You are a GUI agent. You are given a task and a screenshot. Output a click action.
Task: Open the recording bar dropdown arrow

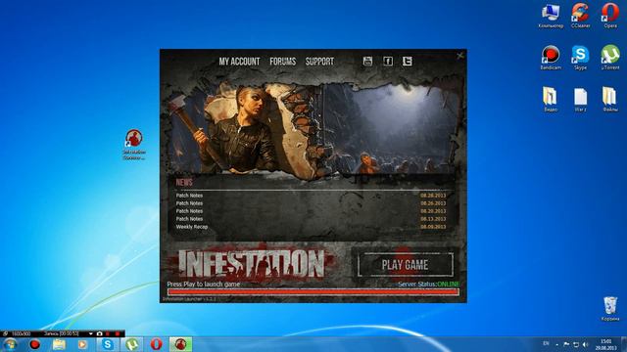(x=91, y=333)
